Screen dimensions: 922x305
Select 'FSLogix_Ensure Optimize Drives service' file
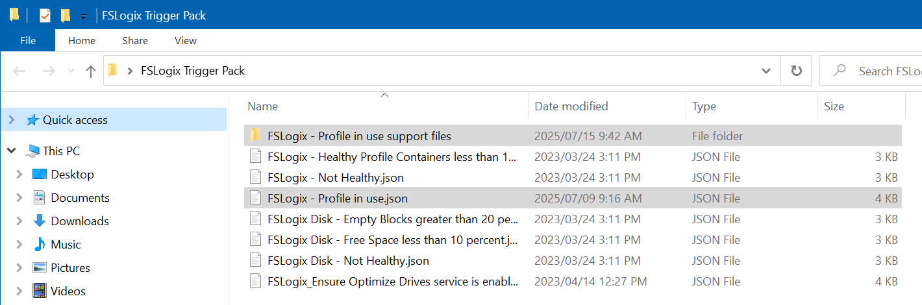pyautogui.click(x=573, y=282)
